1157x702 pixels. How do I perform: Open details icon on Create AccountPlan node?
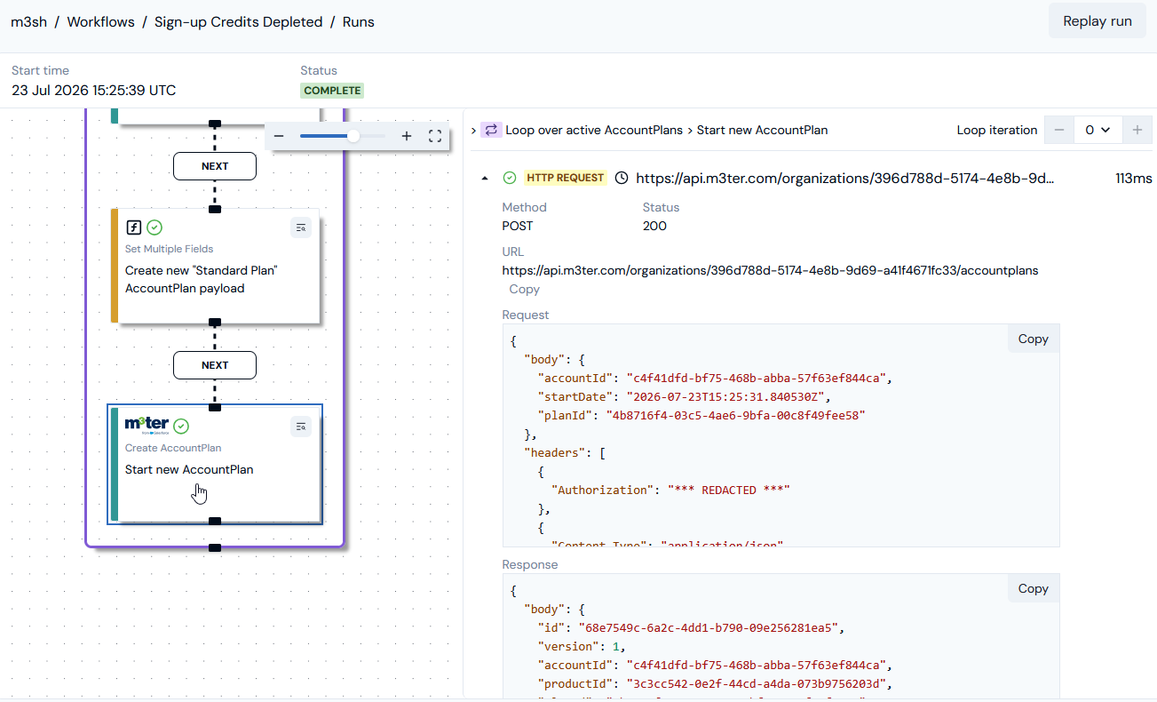(x=301, y=427)
